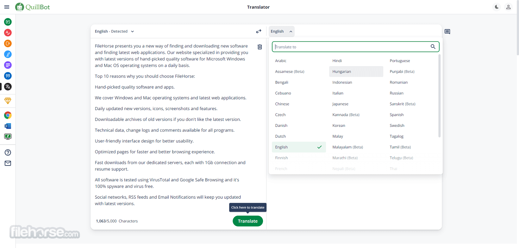Open the Chrome extension icon
This screenshot has width=519, height=248.
[x=8, y=115]
